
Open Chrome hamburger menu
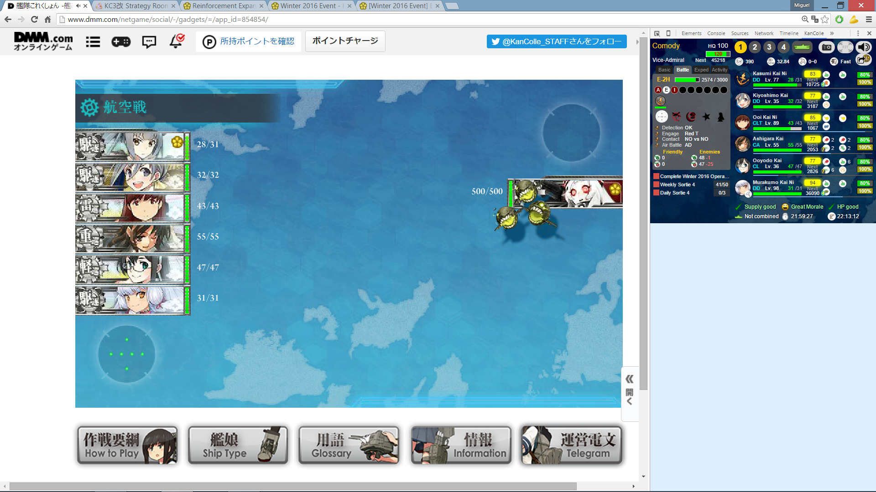point(869,20)
